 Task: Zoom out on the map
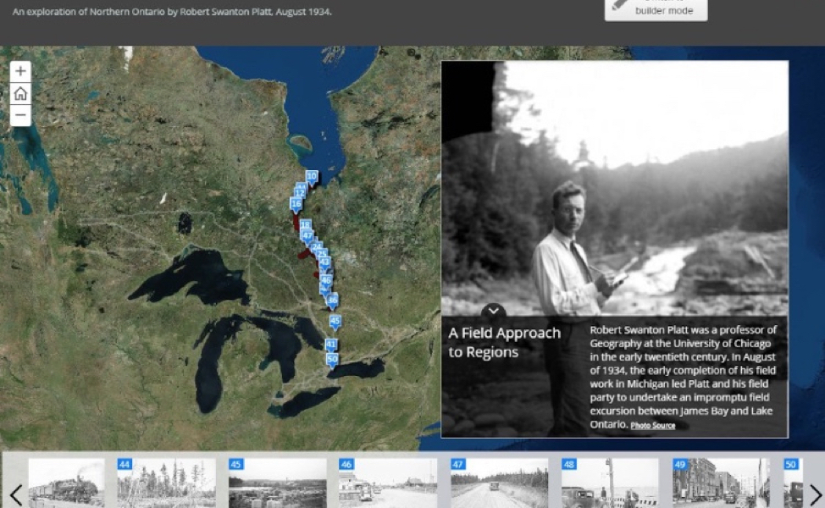pyautogui.click(x=20, y=116)
